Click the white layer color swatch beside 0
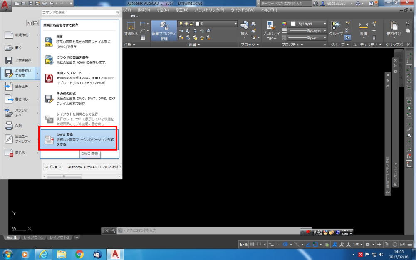The image size is (416, 260). pos(197,24)
